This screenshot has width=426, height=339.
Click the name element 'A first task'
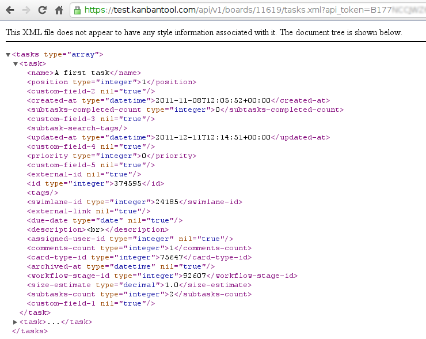tap(84, 73)
